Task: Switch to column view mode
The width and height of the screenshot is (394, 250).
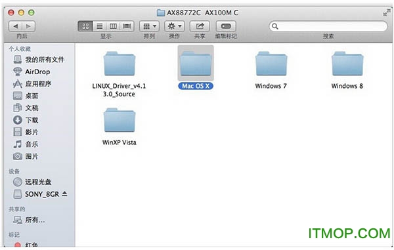Action: pyautogui.click(x=113, y=26)
